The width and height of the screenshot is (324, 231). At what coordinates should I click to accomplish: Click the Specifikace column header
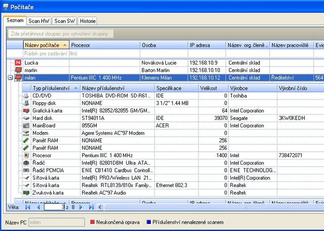tap(177, 88)
